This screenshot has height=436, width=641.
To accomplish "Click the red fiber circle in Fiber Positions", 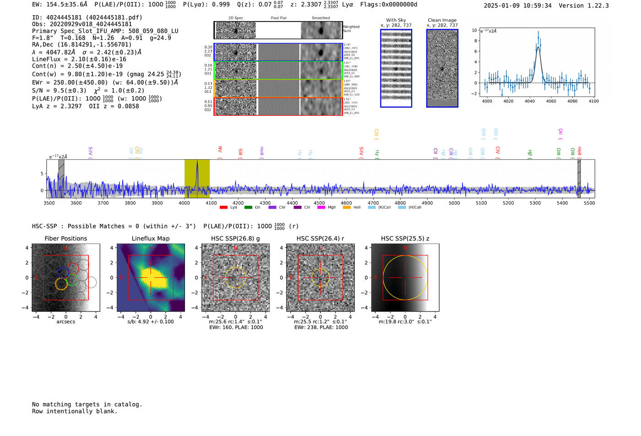I will 73,269.
